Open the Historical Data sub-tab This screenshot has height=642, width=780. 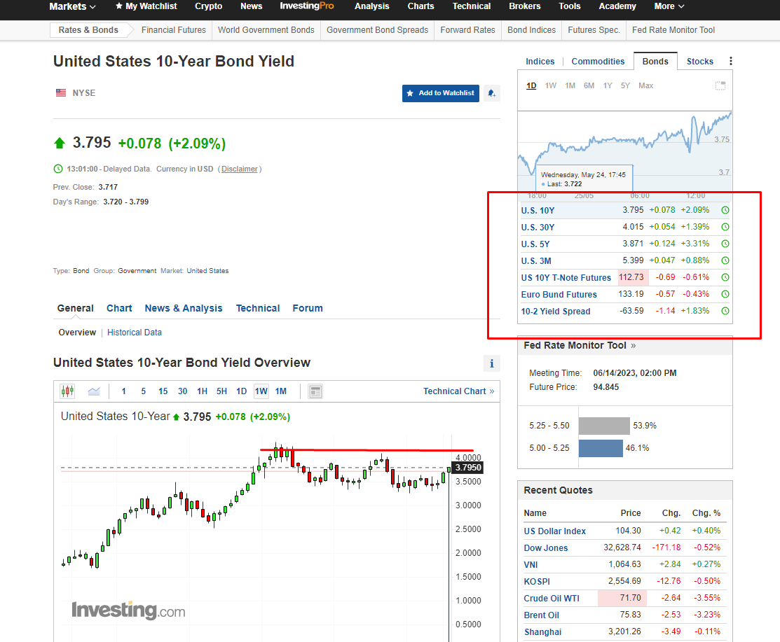[x=135, y=333]
